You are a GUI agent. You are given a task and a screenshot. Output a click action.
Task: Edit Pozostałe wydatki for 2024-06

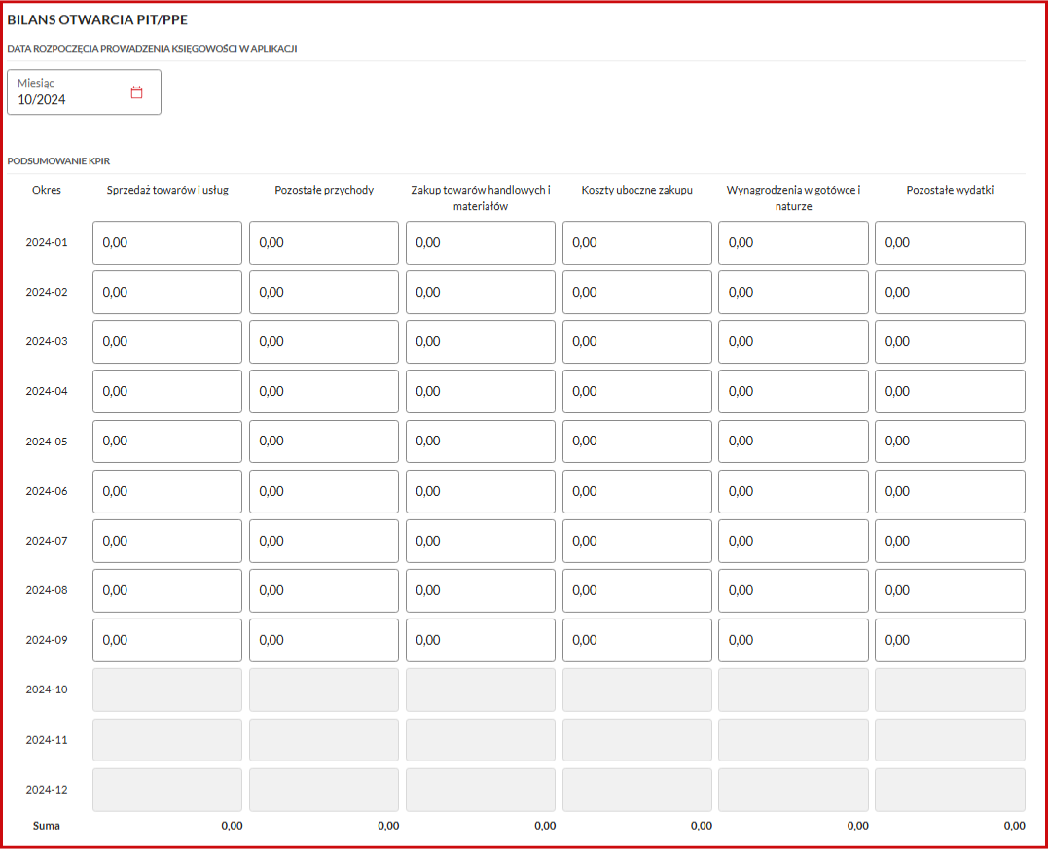(x=950, y=491)
